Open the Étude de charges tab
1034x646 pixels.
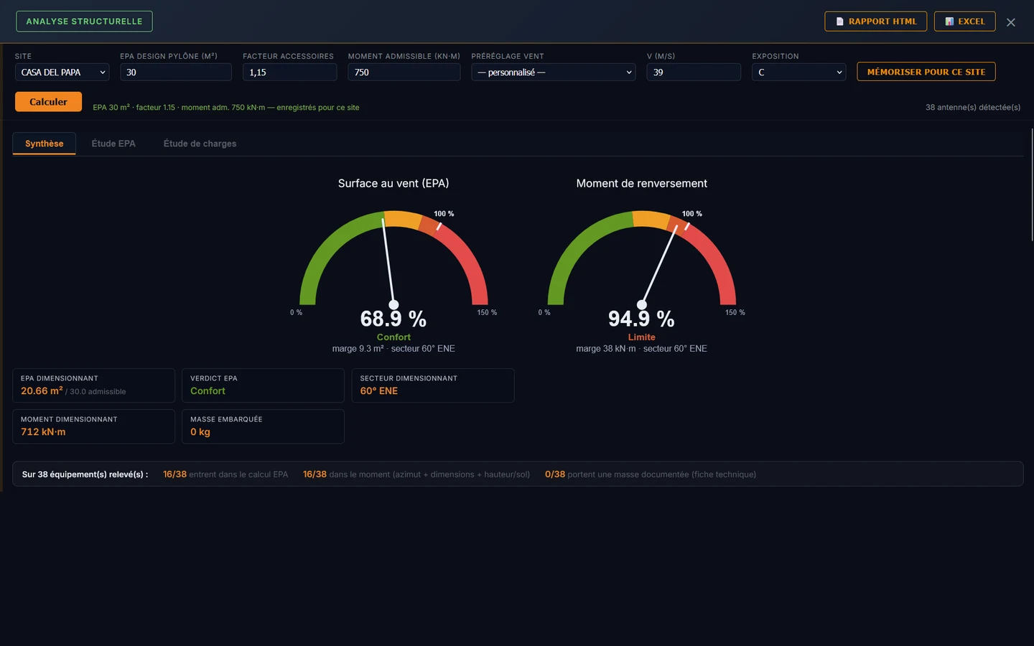(200, 144)
